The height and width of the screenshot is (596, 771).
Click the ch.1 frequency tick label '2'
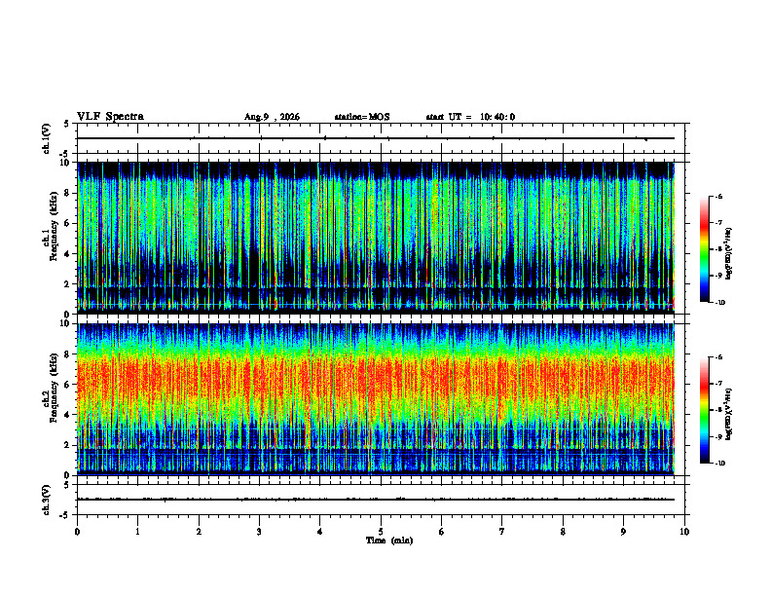tap(67, 284)
